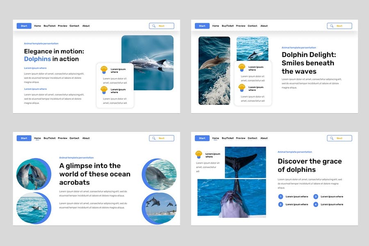Select the circular photo of several dolphins jumping
This screenshot has height=246, width=369.
tap(160, 207)
